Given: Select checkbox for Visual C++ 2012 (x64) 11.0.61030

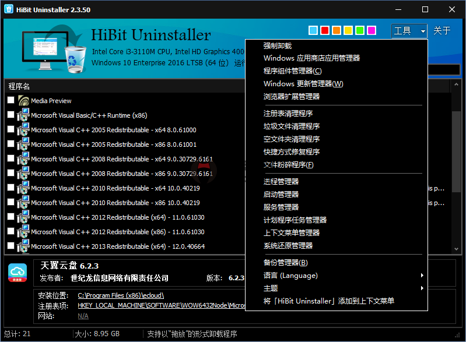Looking at the screenshot, I should [11, 217].
